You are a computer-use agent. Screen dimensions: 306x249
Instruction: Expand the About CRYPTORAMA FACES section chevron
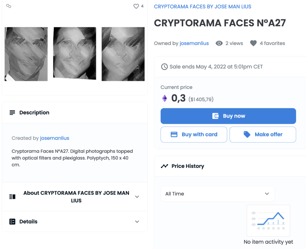tap(137, 197)
